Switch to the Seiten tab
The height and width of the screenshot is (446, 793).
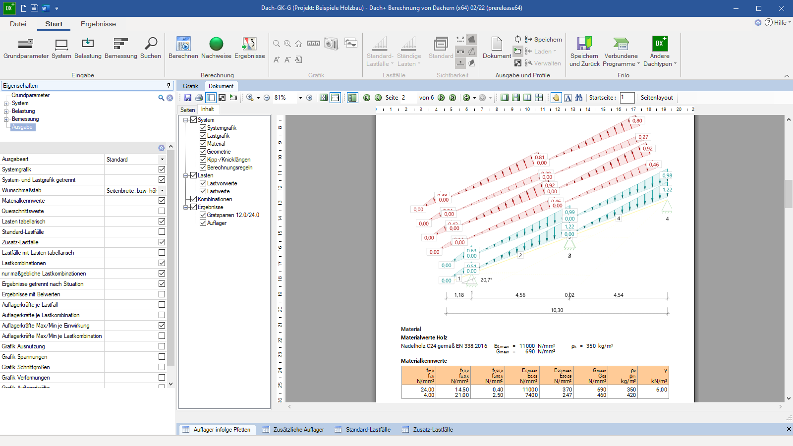coord(187,110)
